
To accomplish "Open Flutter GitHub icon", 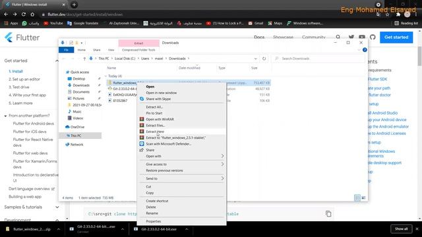I will (373, 37).
